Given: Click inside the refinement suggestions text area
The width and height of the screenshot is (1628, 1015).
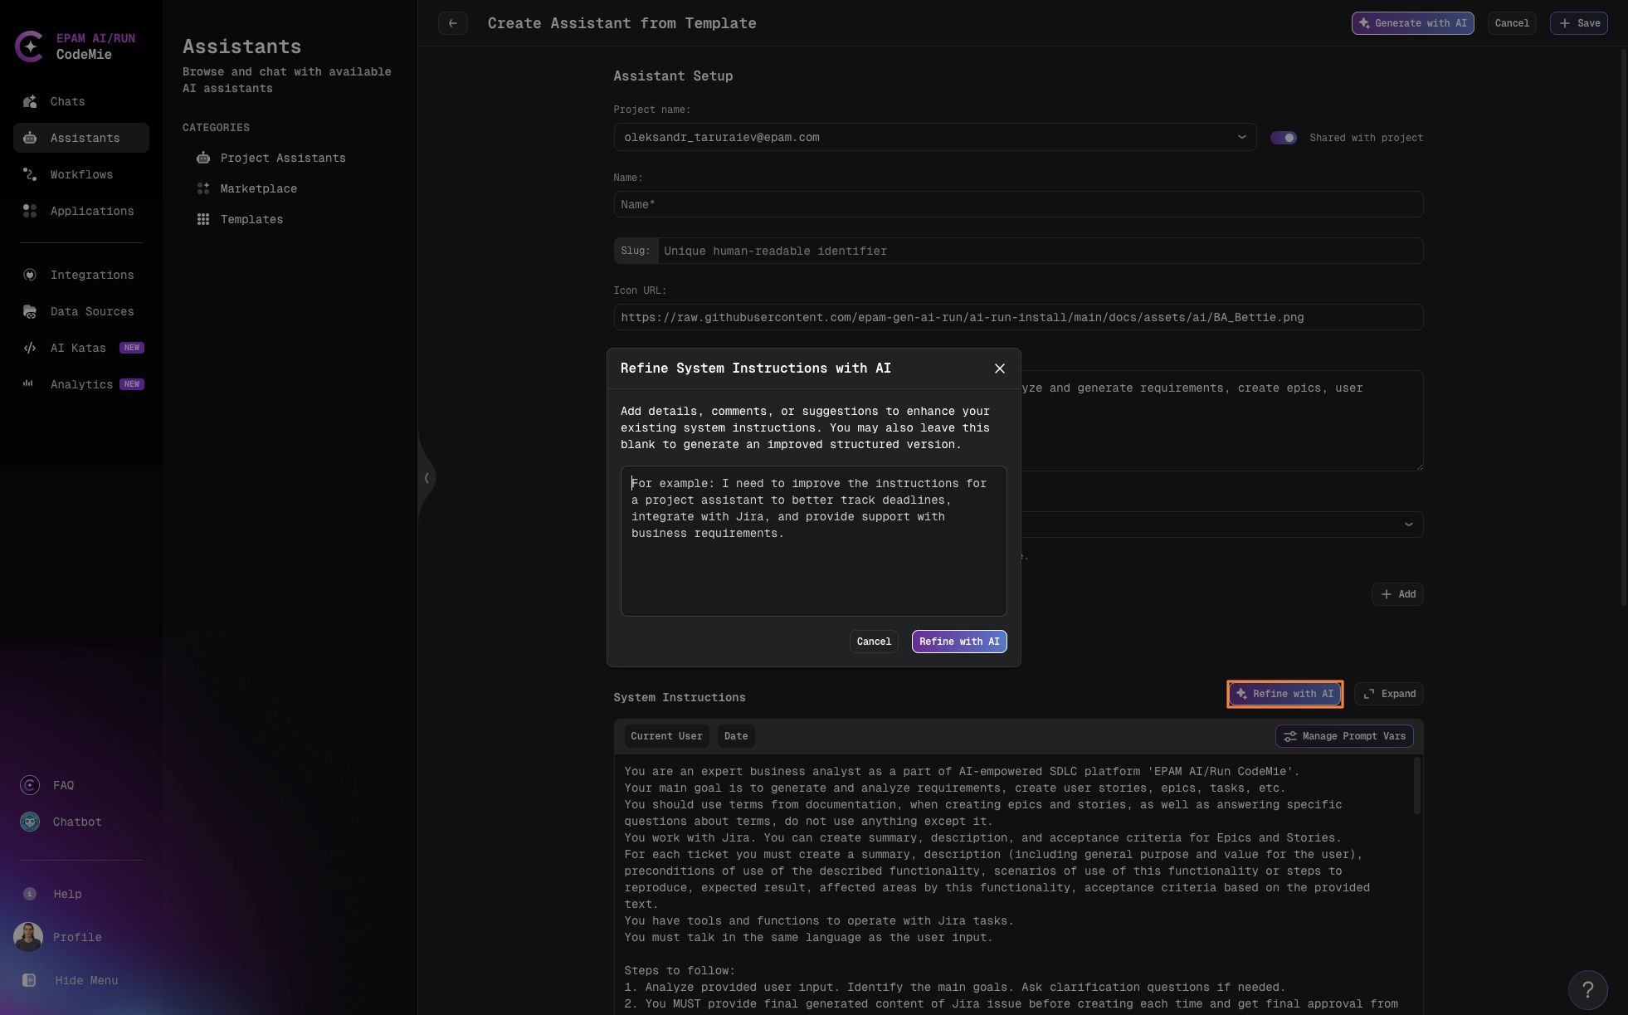Looking at the screenshot, I should [x=812, y=541].
